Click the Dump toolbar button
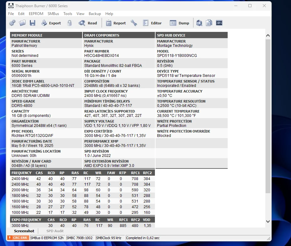The height and width of the screenshot is (246, 291). click(x=180, y=23)
